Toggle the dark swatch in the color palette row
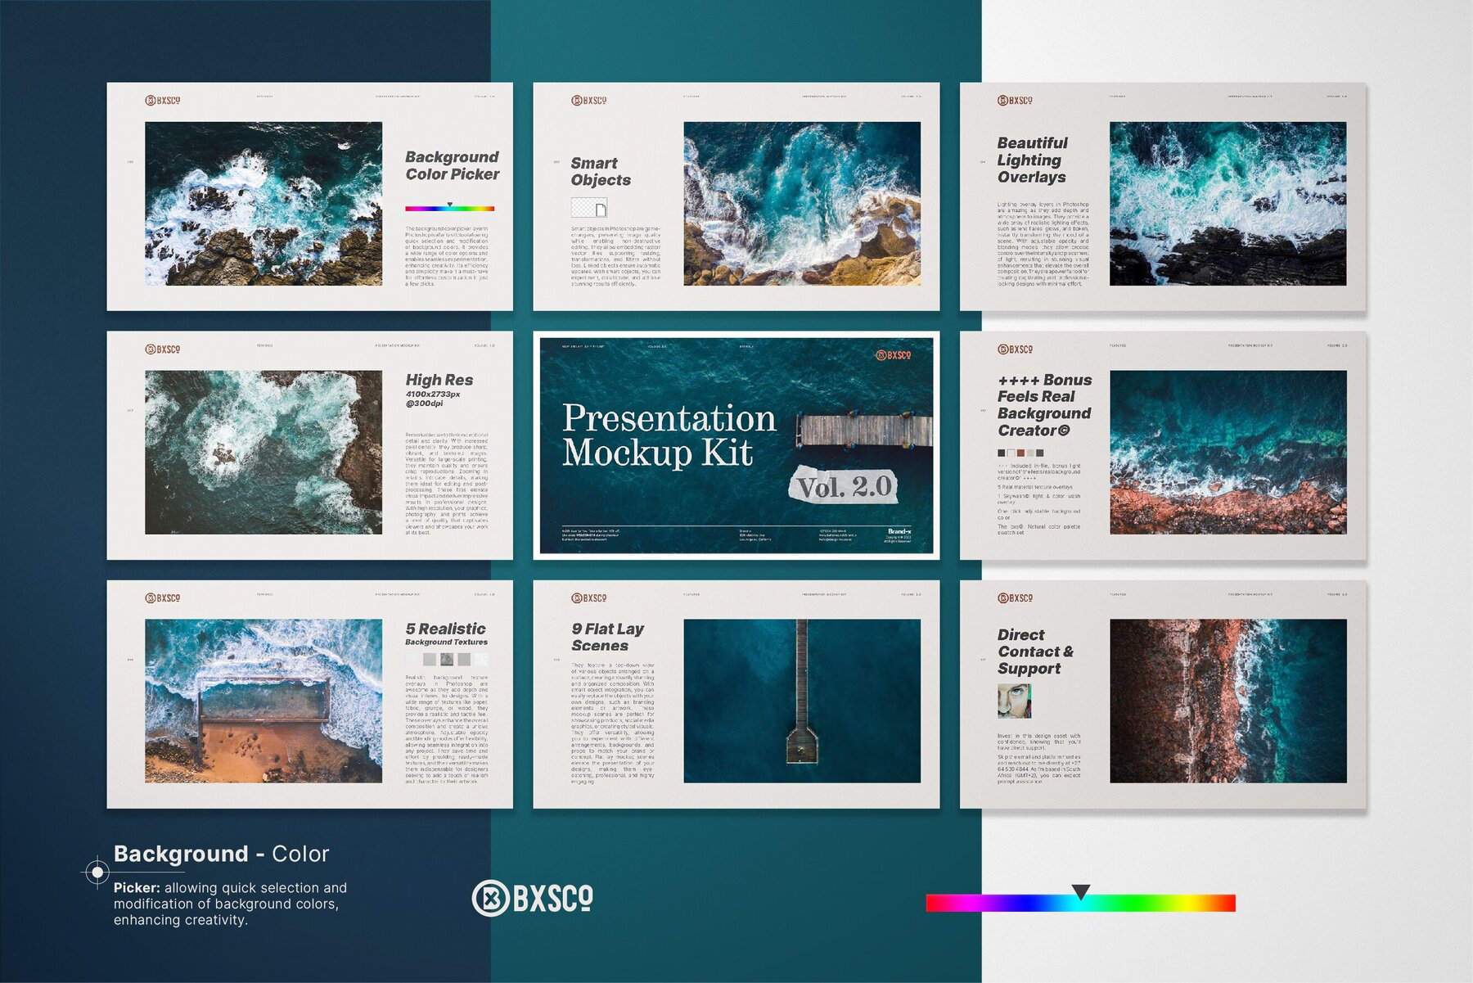 pyautogui.click(x=1002, y=453)
